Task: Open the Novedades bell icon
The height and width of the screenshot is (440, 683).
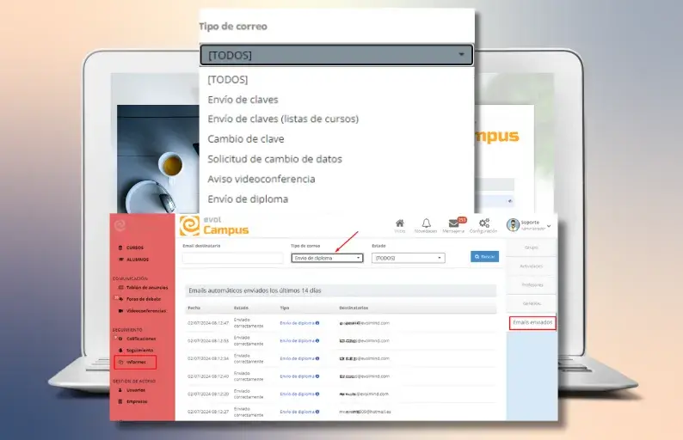Action: [x=426, y=223]
